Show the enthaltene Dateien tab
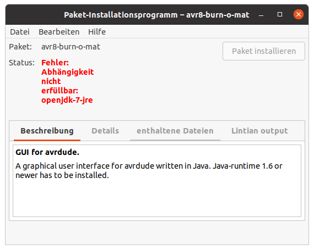Image resolution: width=314 pixels, height=250 pixels. click(x=175, y=131)
